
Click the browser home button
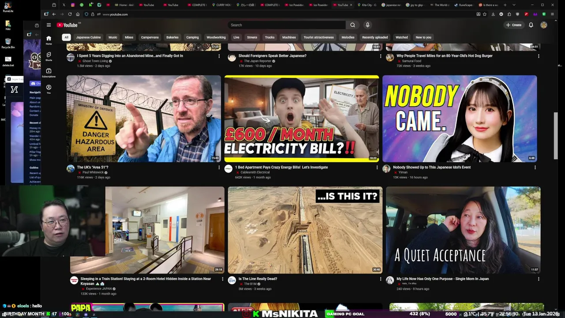(78, 14)
